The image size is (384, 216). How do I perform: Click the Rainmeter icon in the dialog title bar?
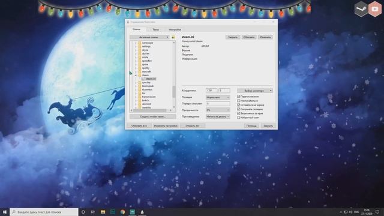(x=128, y=22)
